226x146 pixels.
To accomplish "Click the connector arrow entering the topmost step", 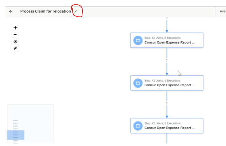I will (167, 26).
